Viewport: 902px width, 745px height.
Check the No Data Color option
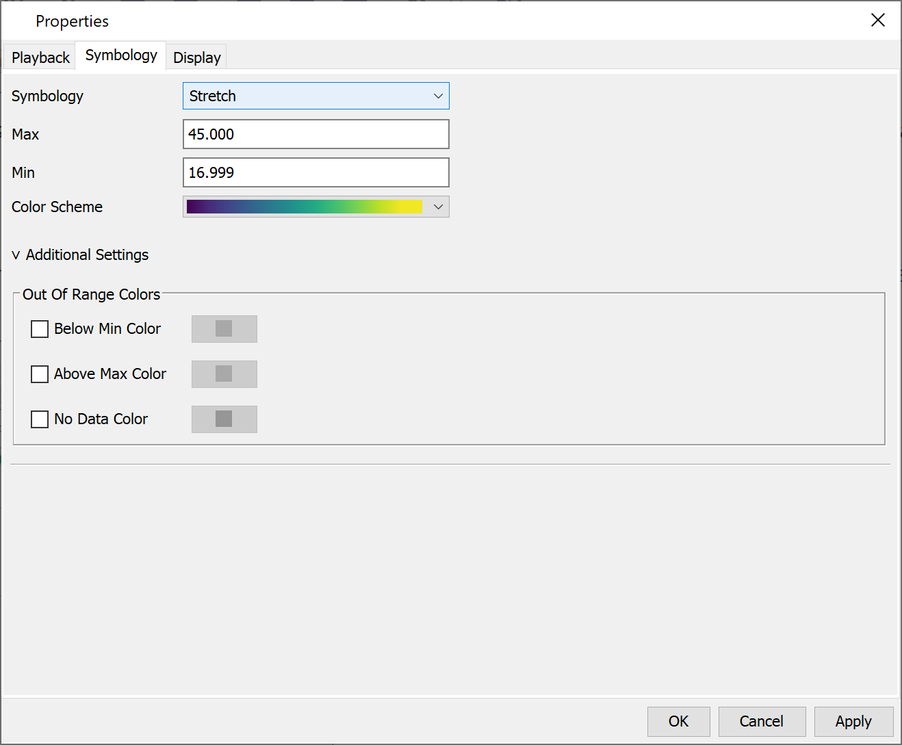pos(40,419)
